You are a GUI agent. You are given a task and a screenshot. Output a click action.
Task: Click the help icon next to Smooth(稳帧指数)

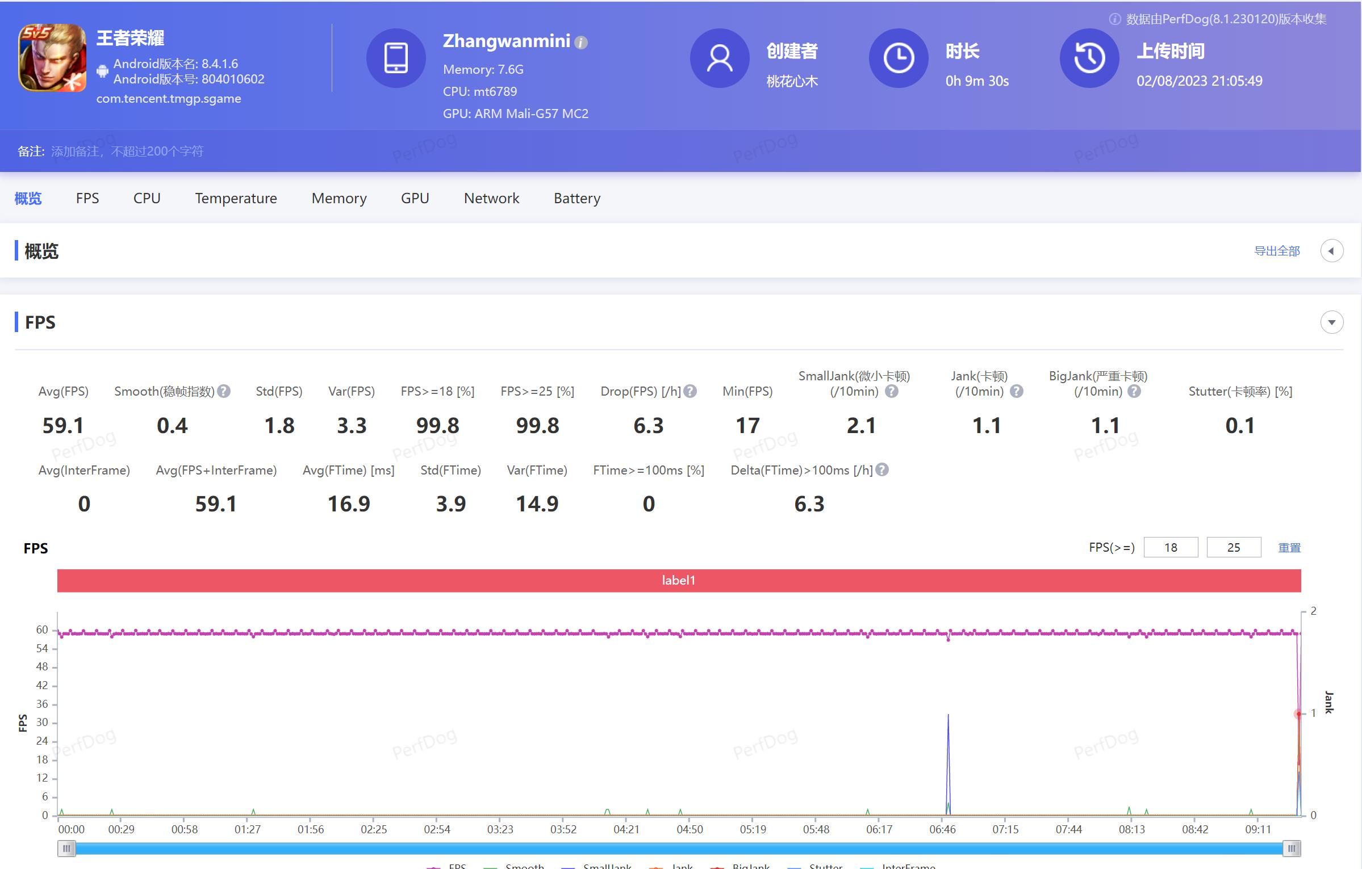(224, 391)
